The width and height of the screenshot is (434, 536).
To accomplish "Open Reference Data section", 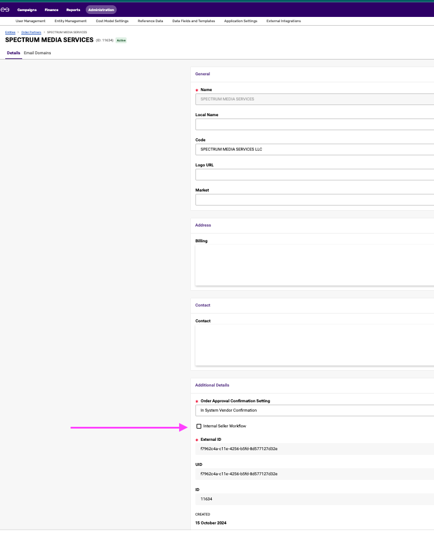I will coord(150,21).
